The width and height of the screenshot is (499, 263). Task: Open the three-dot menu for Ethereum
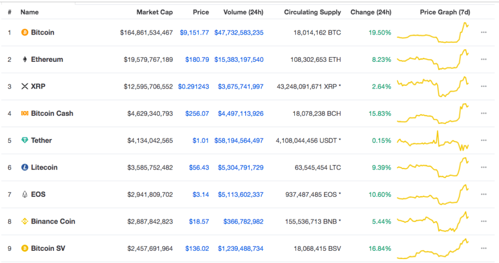click(x=484, y=59)
